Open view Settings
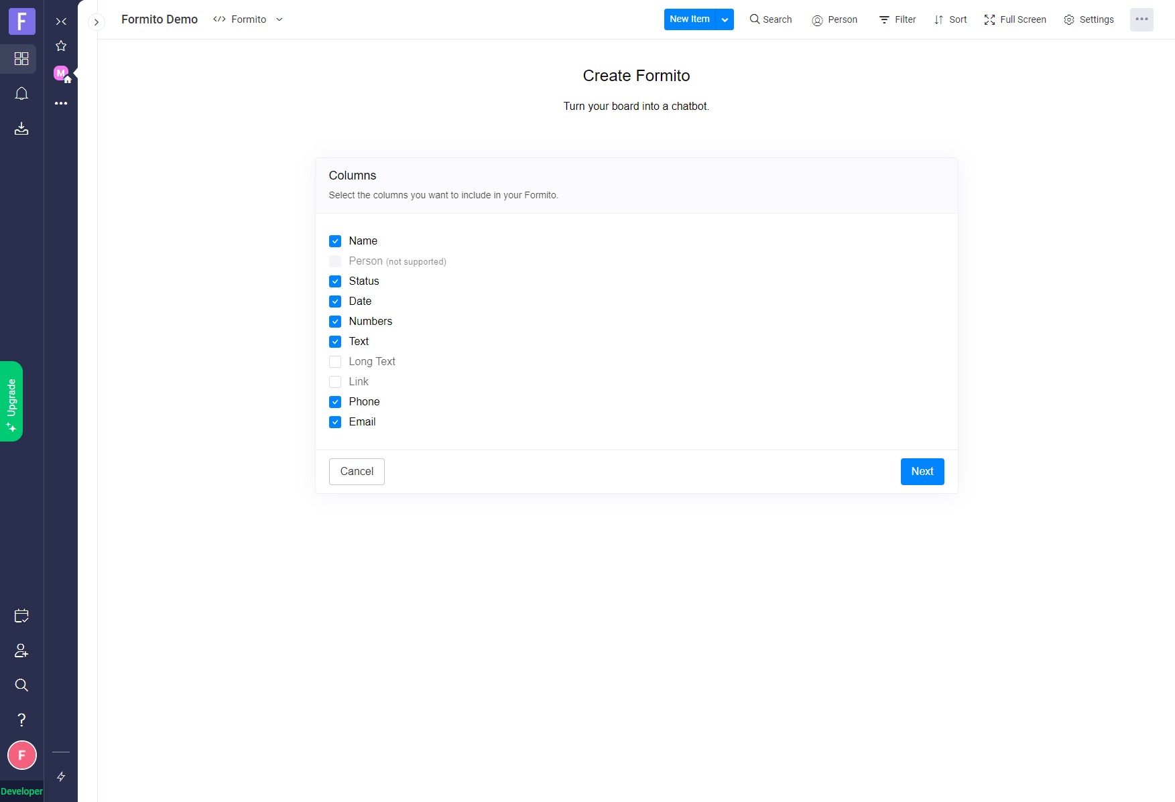The image size is (1175, 802). tap(1089, 19)
